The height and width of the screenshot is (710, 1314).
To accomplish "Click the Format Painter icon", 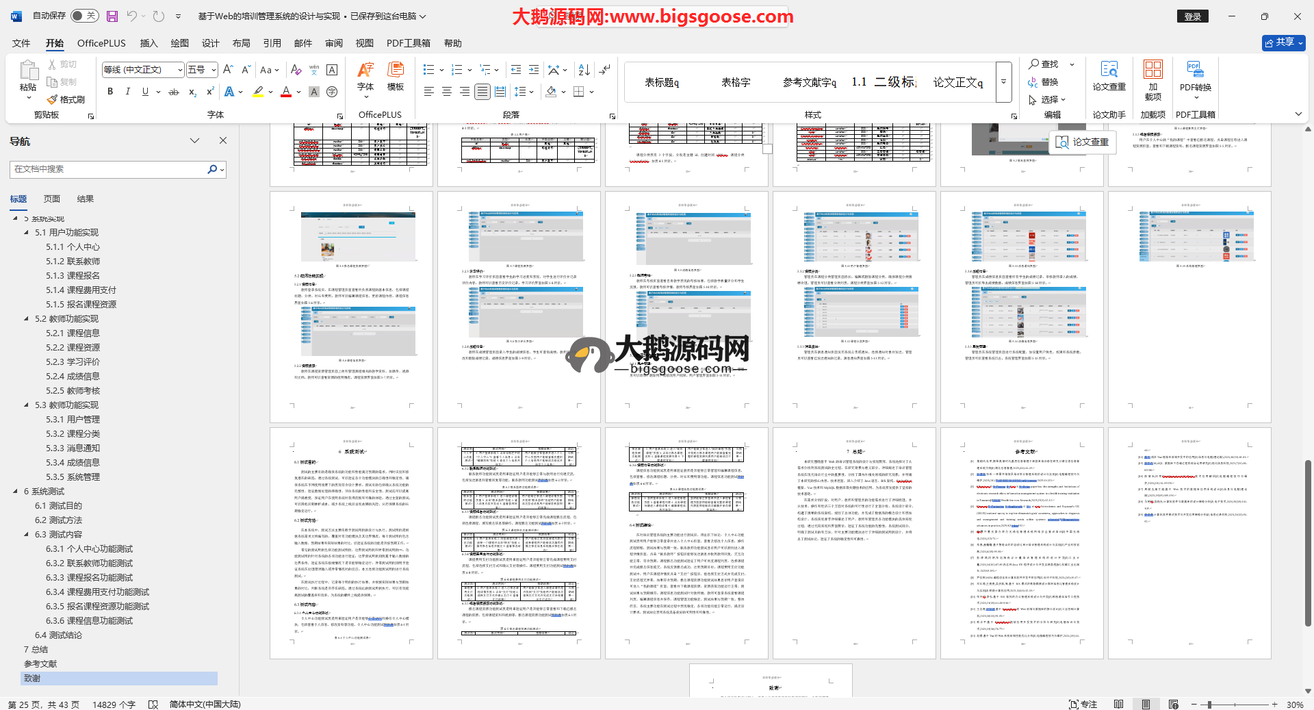I will click(x=66, y=100).
